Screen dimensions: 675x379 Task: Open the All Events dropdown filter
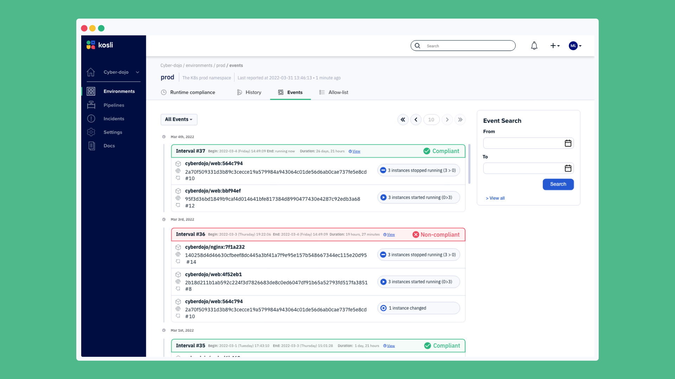(179, 119)
